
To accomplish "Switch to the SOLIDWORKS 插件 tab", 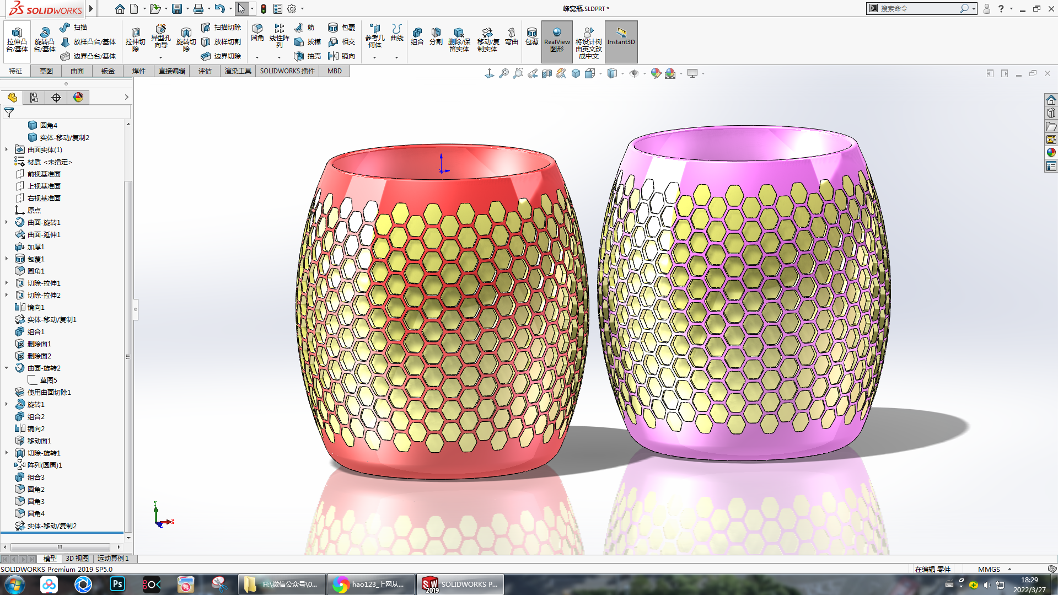I will [x=287, y=71].
